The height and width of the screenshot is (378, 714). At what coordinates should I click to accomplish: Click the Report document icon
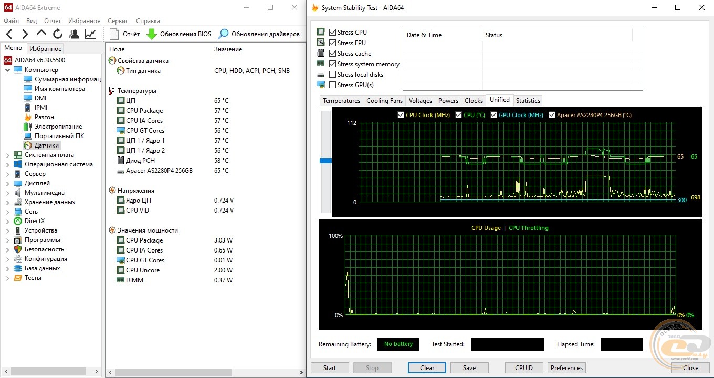click(114, 34)
